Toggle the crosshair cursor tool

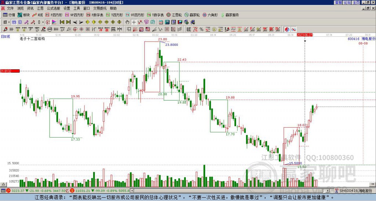click(134, 22)
